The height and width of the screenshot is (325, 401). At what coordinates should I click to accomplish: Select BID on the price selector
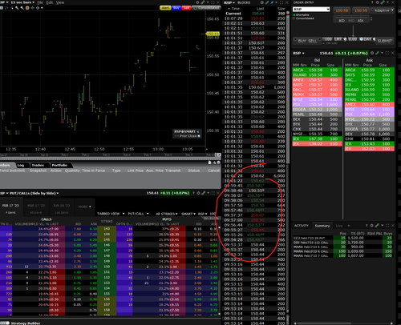click(342, 21)
